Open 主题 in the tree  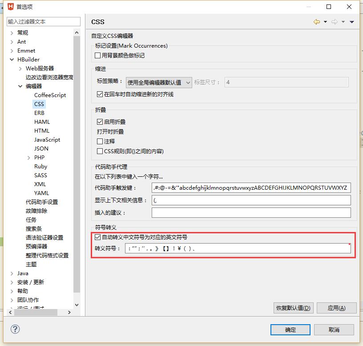[x=31, y=264]
